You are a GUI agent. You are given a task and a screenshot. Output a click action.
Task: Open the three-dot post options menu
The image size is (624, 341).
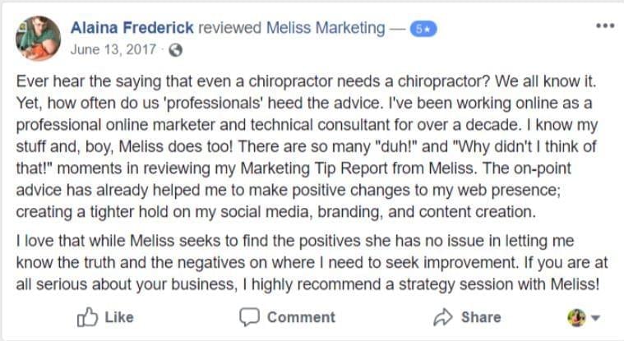click(x=605, y=25)
